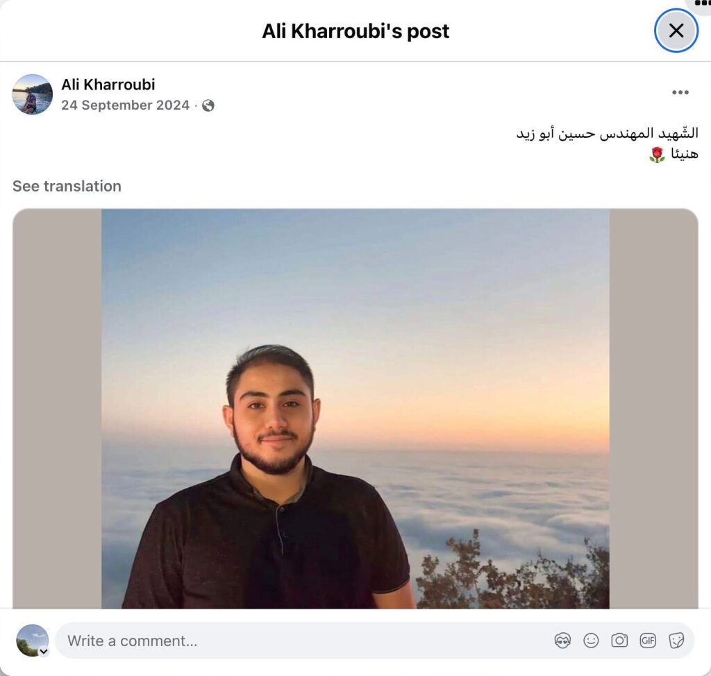Click the "Ali Kharroubi's post" dialog heading
The image size is (711, 676).
coord(355,31)
